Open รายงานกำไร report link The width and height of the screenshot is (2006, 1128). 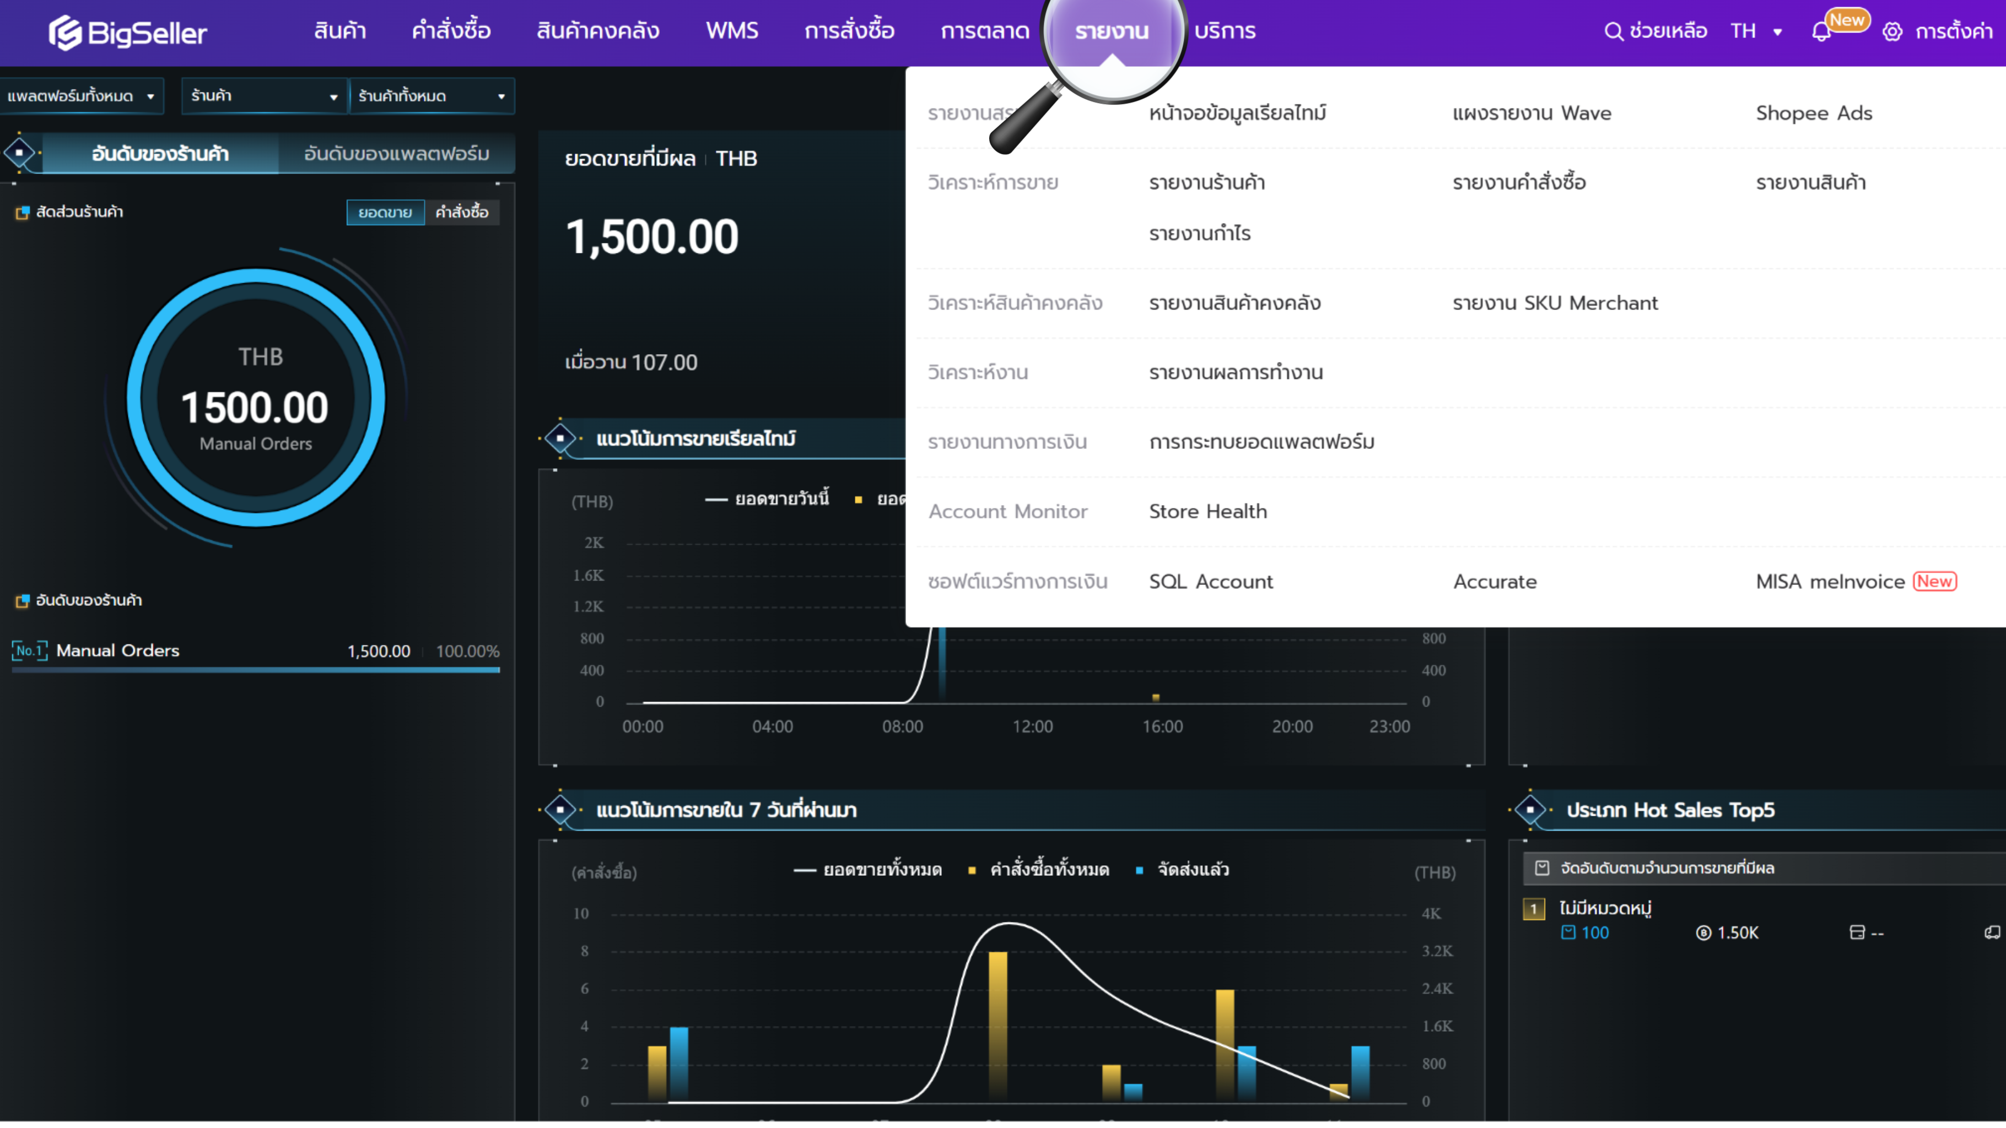pyautogui.click(x=1199, y=234)
